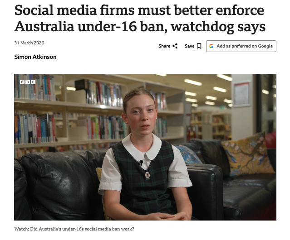This screenshot has width=290, height=240.
Task: Click the yellow floral cushion in the video
Action: [x=248, y=154]
